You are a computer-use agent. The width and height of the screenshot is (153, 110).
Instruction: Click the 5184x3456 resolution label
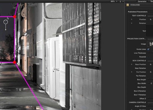click(x=135, y=5)
